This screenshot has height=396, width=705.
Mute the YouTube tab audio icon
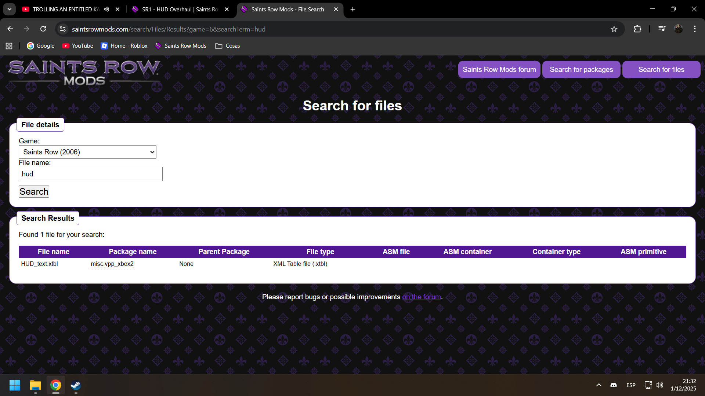[x=106, y=9]
